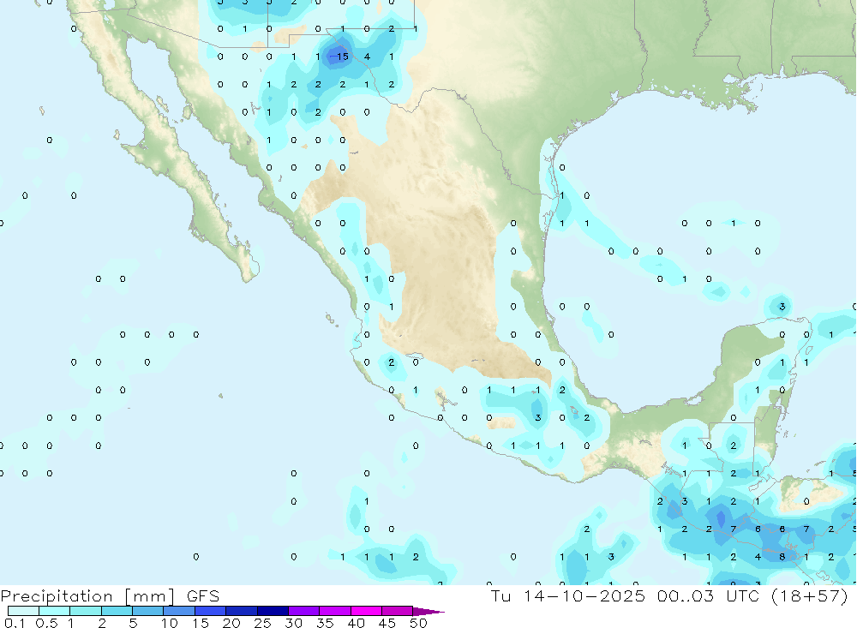This screenshot has width=857, height=628.
Task: Click legend label '0.1'
Action: coord(15,623)
